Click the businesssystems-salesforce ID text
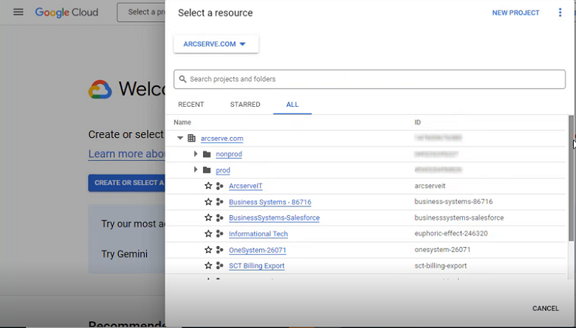Image resolution: width=576 pixels, height=328 pixels. coord(459,217)
